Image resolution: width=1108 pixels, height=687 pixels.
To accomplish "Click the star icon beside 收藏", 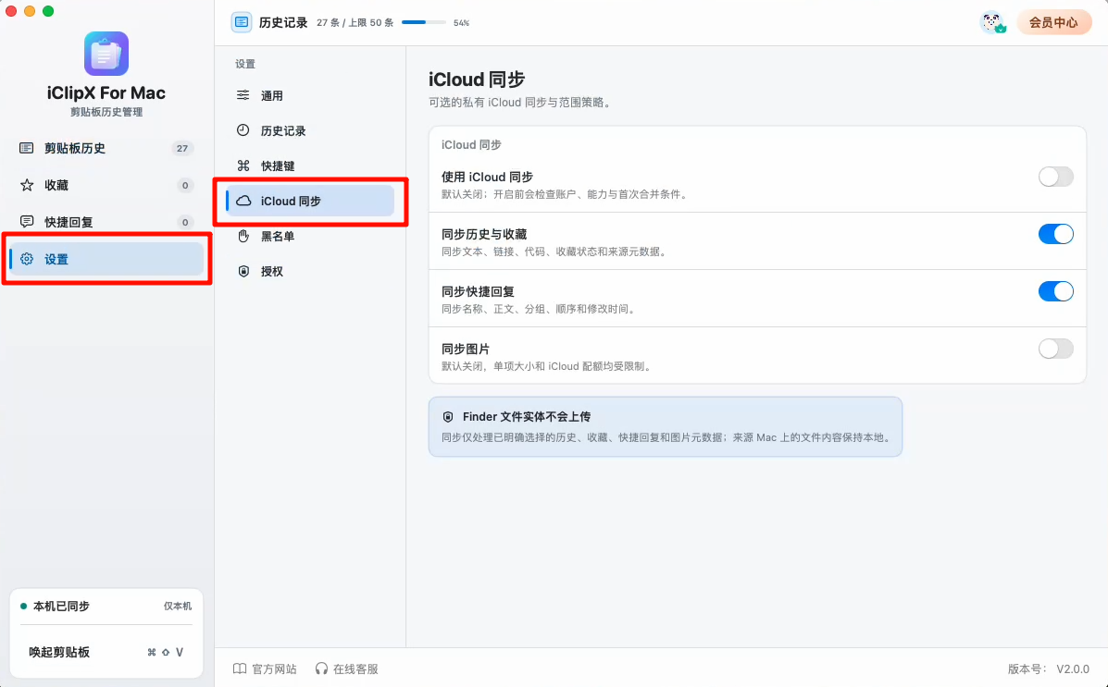I will coord(27,185).
